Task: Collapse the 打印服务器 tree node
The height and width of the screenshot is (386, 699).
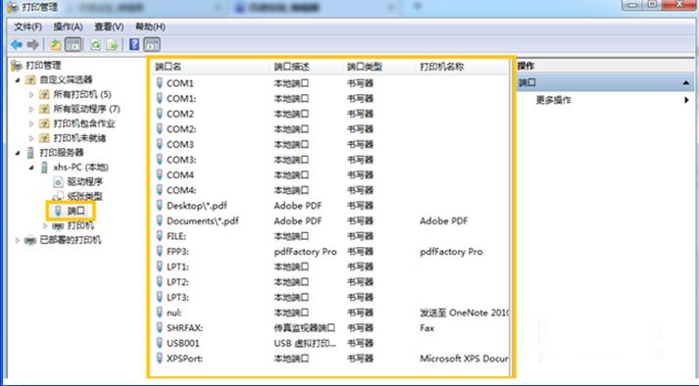Action: [18, 153]
